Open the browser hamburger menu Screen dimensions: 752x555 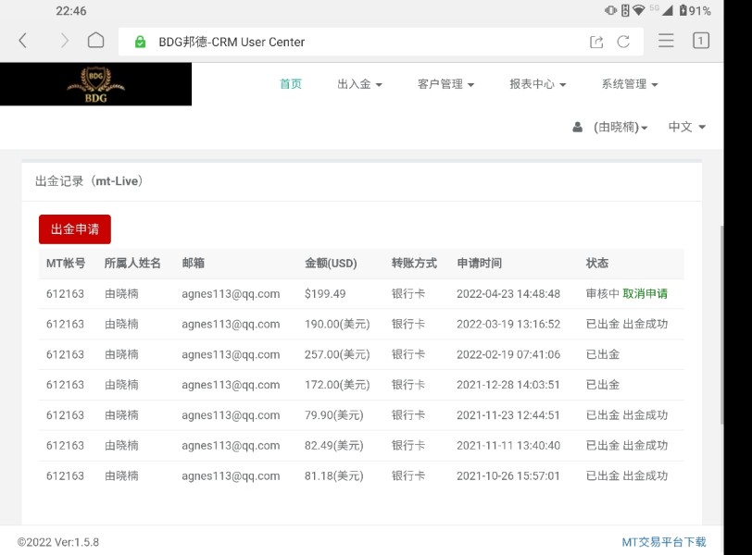(666, 41)
